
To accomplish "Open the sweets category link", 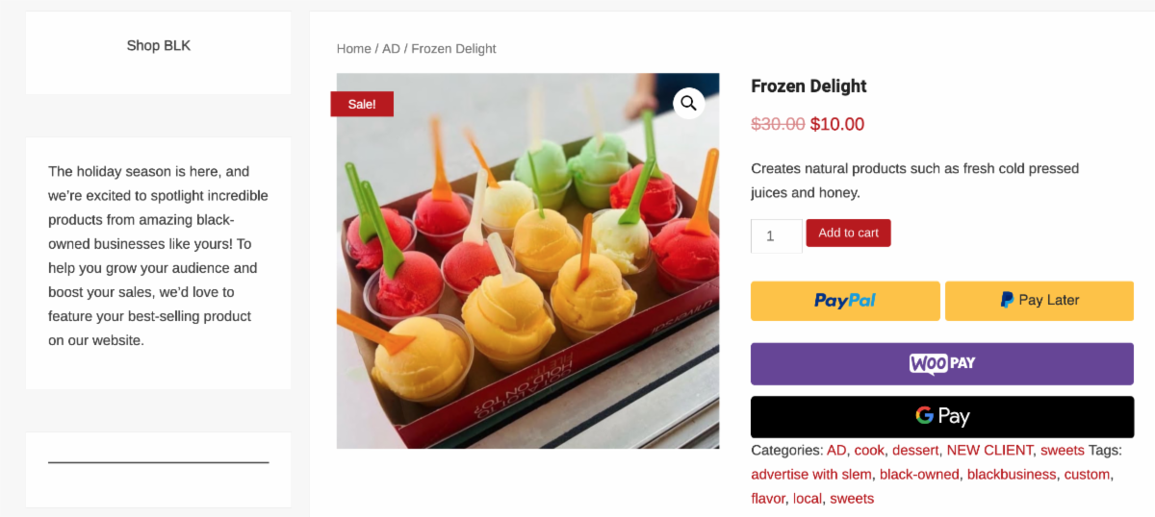I will click(x=1063, y=450).
